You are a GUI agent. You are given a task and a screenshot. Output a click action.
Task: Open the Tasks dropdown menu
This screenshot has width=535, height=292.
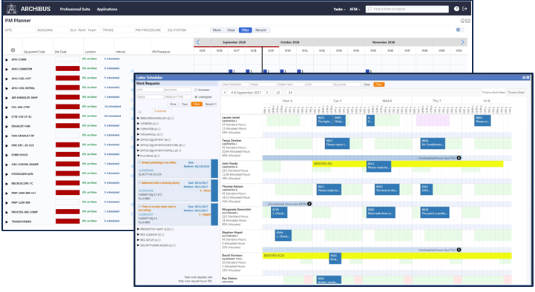coord(339,9)
